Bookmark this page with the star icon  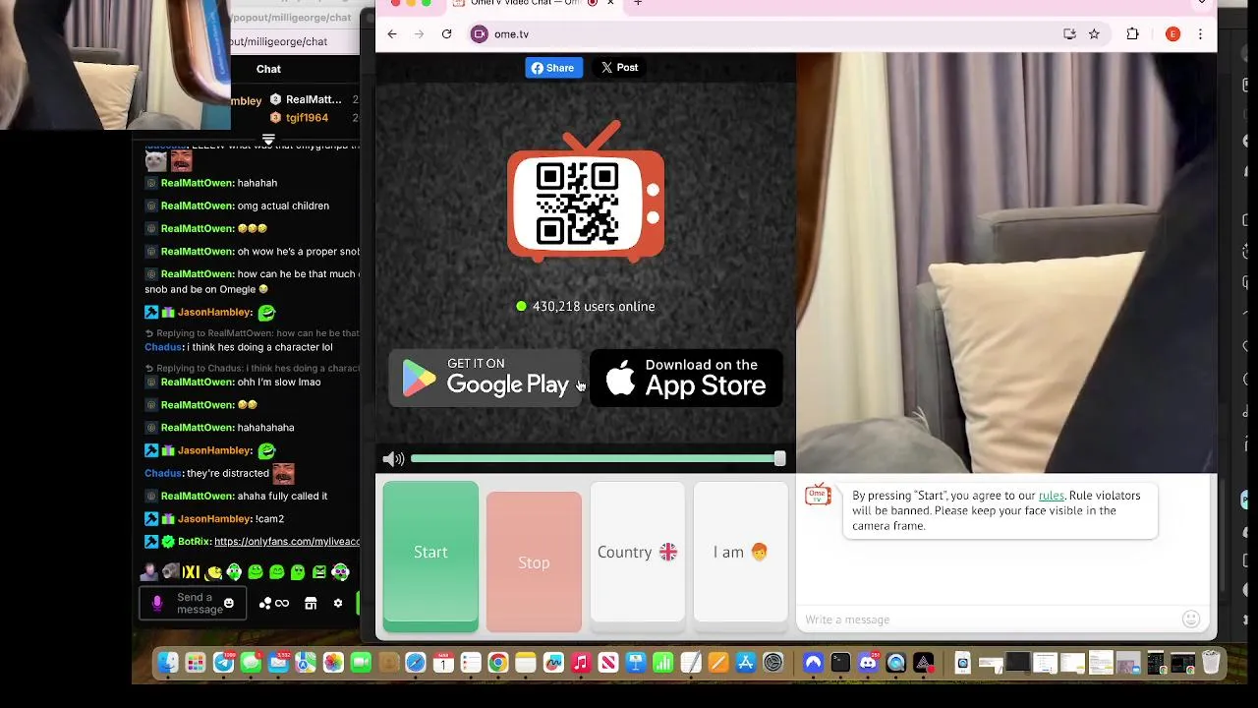[x=1094, y=34]
